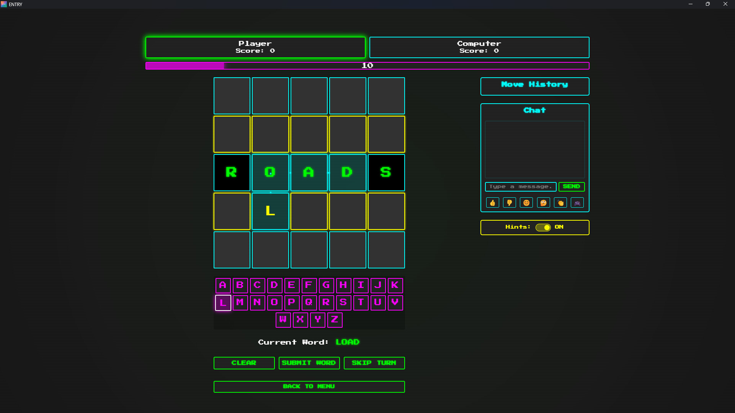
Task: Tap letter S on the letter keyboard
Action: [344, 303]
